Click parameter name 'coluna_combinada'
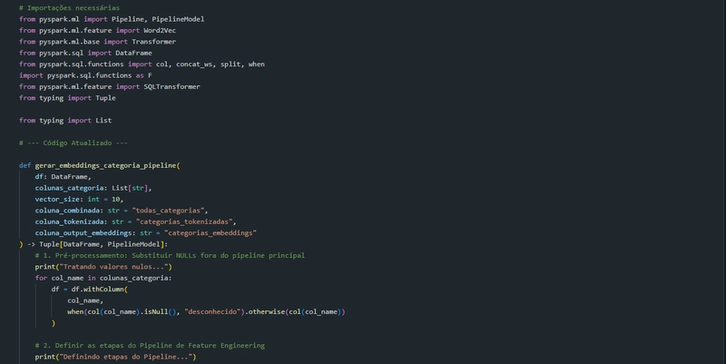The height and width of the screenshot is (364, 726). click(x=67, y=211)
